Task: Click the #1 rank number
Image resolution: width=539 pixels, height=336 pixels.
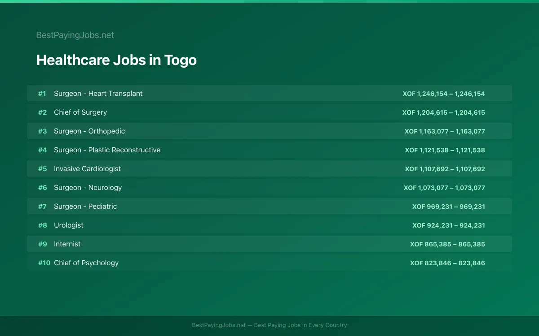Action: [x=42, y=94]
